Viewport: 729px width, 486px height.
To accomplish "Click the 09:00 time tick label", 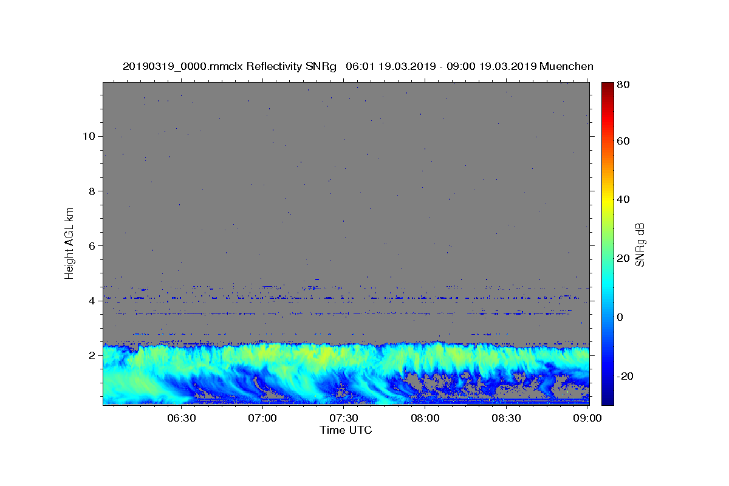I will 587,418.
